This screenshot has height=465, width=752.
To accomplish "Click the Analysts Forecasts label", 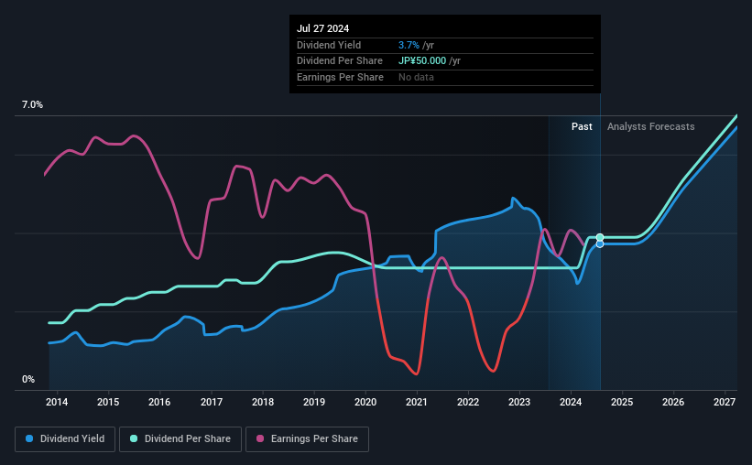I will pyautogui.click(x=651, y=126).
